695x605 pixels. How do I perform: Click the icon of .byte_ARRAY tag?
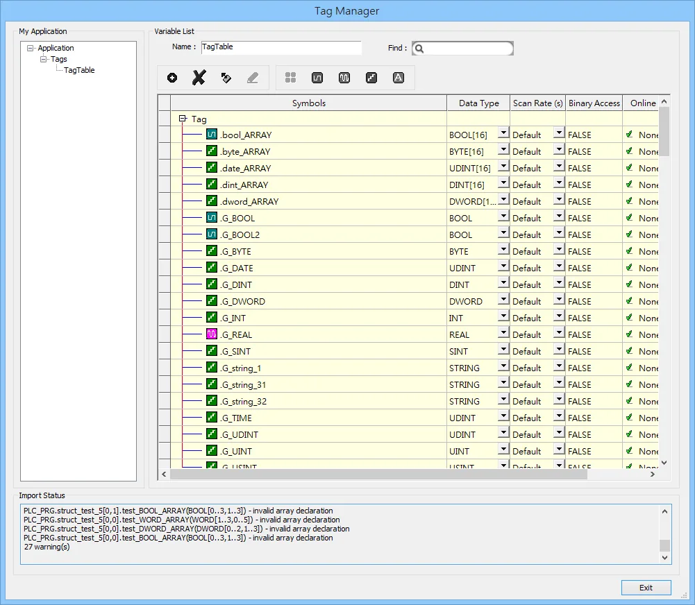click(212, 151)
